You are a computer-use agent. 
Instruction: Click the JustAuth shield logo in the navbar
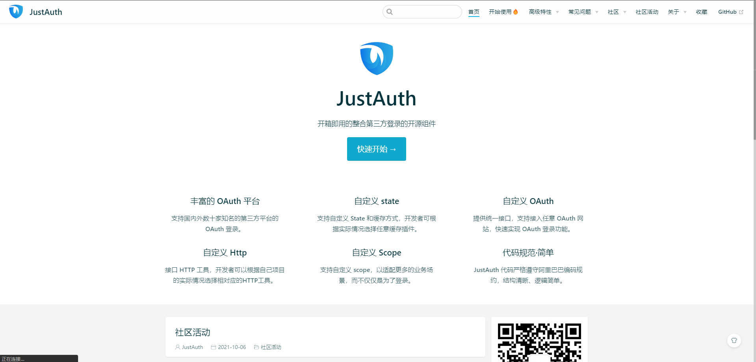(x=16, y=11)
